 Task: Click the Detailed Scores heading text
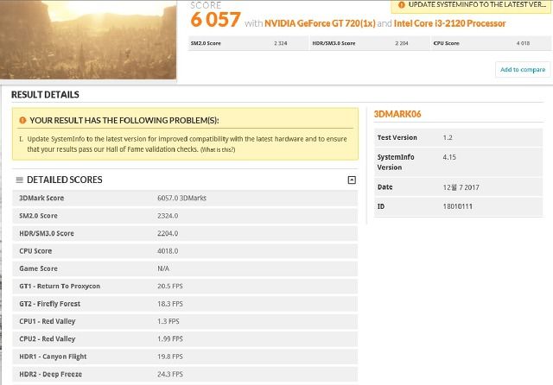click(65, 180)
